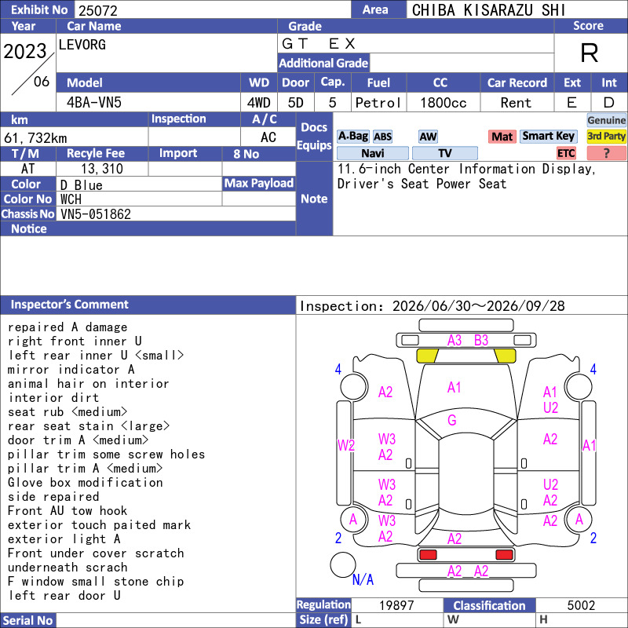The height and width of the screenshot is (628, 628).
Task: Click the 1800cc engine value
Action: coord(444,103)
